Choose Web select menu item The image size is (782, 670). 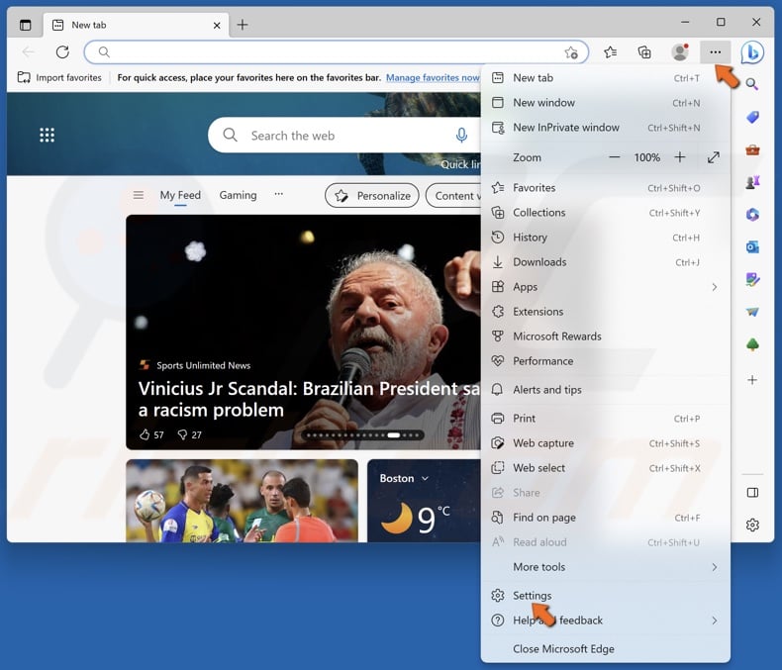(x=606, y=468)
